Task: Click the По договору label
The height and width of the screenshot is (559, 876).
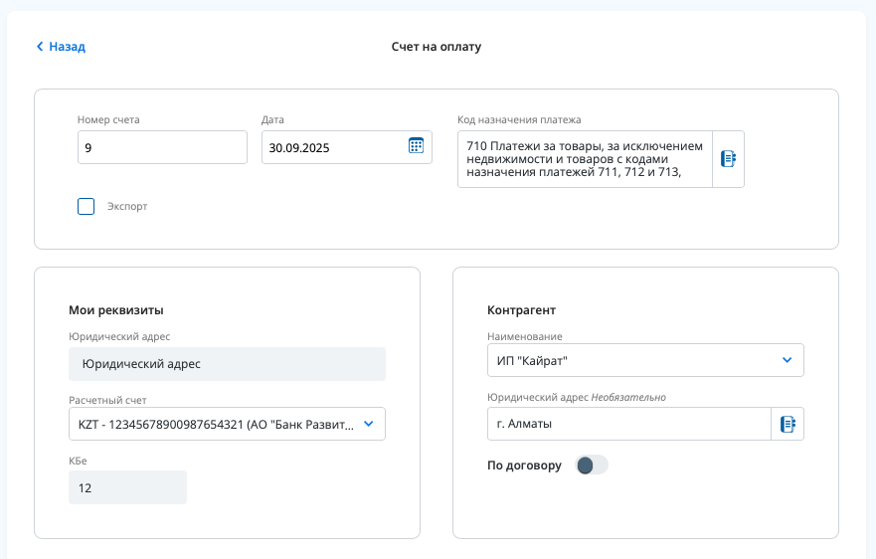Action: [x=524, y=466]
